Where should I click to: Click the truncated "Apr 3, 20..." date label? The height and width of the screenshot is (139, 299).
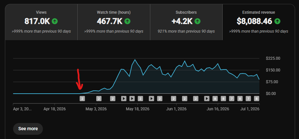click(x=22, y=109)
